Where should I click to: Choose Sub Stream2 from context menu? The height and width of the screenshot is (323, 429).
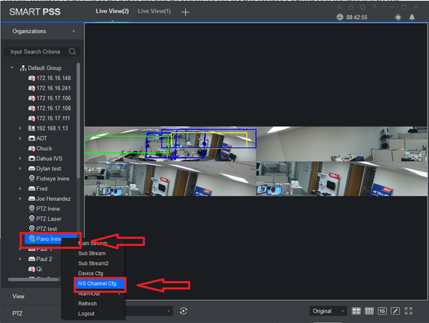tap(93, 264)
